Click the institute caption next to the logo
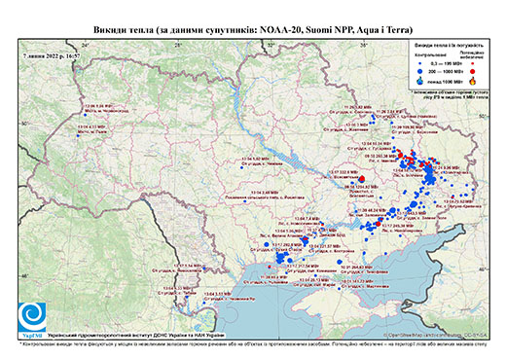506x358 pixels. coord(136,336)
